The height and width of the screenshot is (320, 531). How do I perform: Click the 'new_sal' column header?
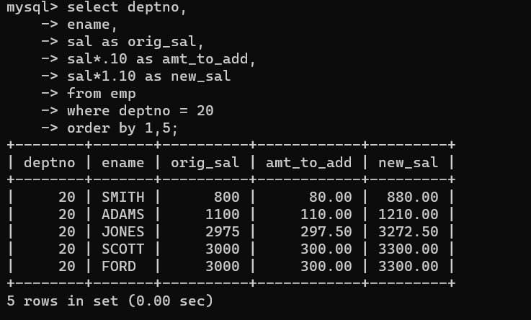[408, 163]
